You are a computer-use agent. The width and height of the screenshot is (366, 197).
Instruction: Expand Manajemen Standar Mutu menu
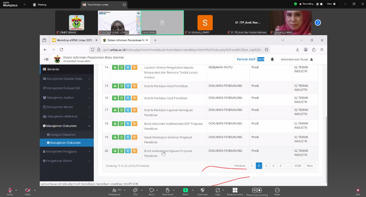tap(66, 79)
